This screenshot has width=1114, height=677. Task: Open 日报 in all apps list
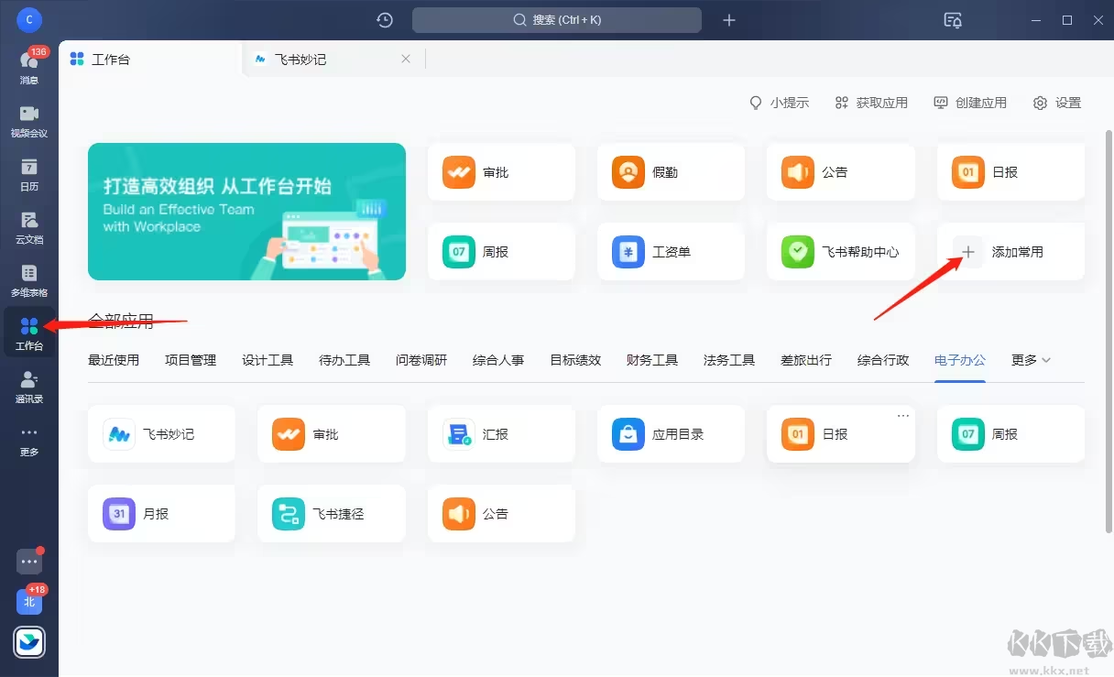[841, 434]
